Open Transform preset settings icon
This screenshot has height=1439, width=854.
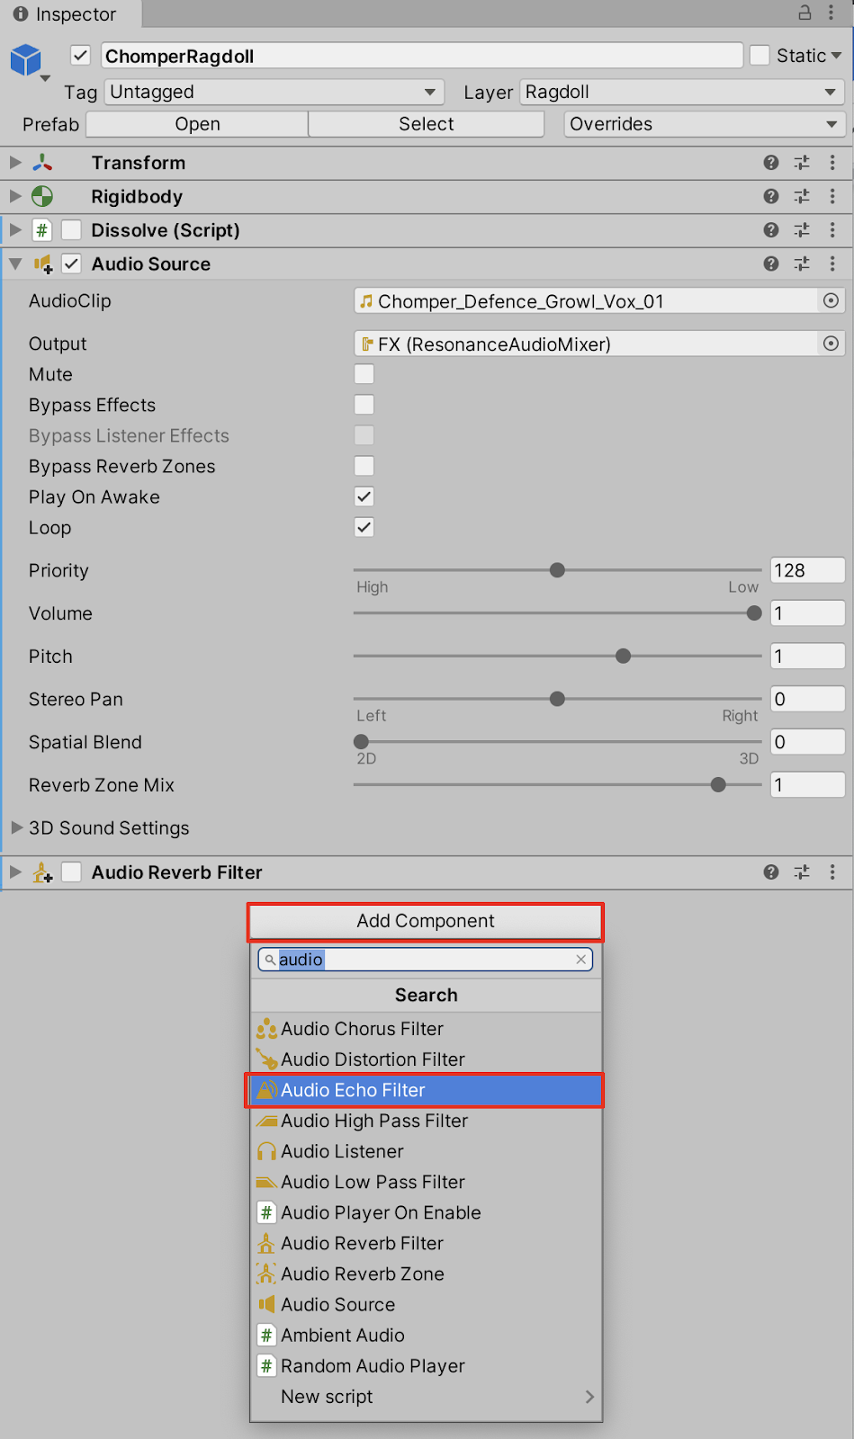point(802,163)
